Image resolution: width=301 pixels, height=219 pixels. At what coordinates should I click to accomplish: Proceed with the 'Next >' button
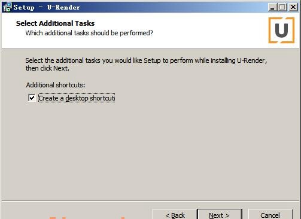pos(220,215)
